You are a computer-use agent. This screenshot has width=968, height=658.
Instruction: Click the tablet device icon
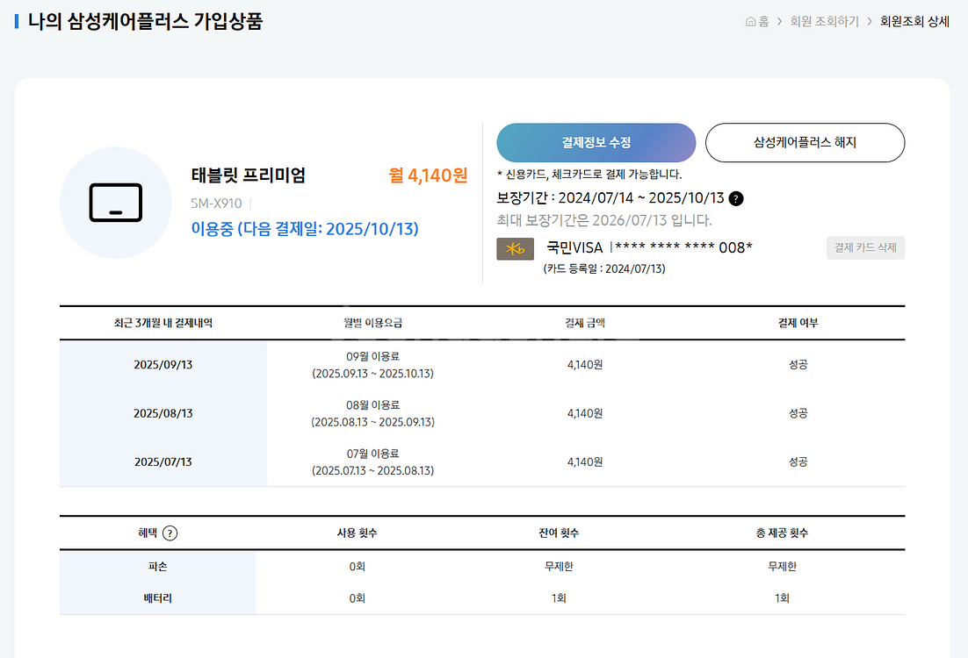[x=115, y=203]
